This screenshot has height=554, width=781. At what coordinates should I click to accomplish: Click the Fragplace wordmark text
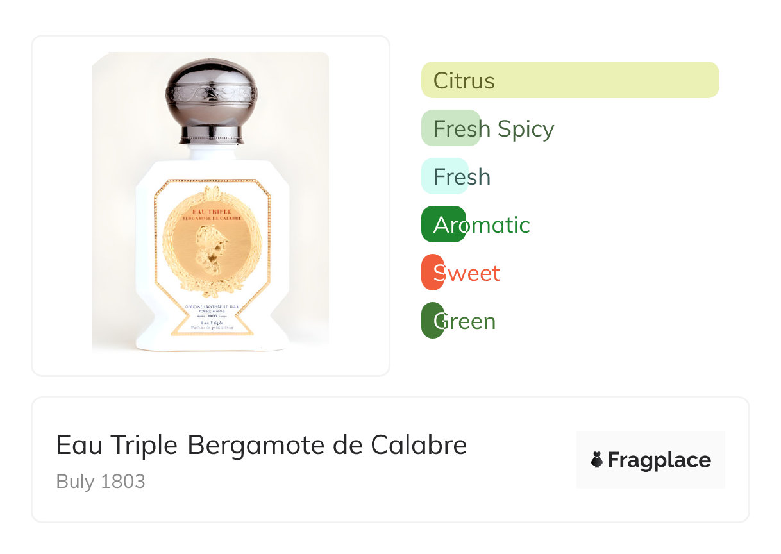pos(659,460)
